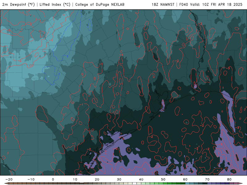Click the 0 label on color scale
The image size is (247, 185).
pos(53,179)
